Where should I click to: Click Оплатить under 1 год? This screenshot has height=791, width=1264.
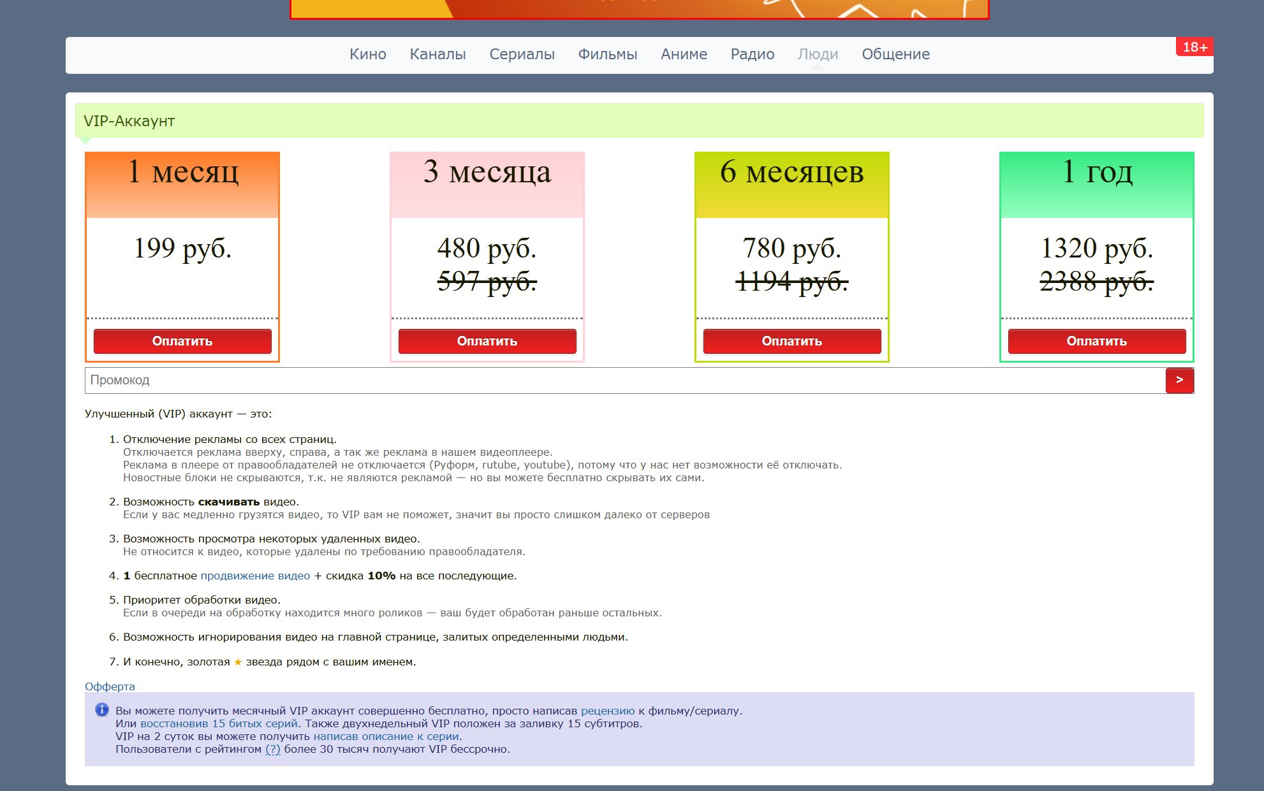[x=1096, y=341]
